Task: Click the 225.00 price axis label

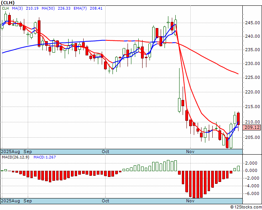Action: [252, 78]
